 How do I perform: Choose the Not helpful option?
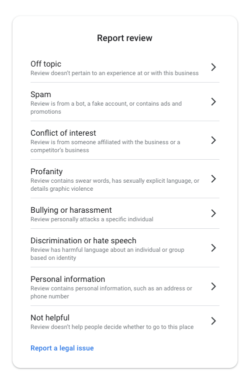125,321
